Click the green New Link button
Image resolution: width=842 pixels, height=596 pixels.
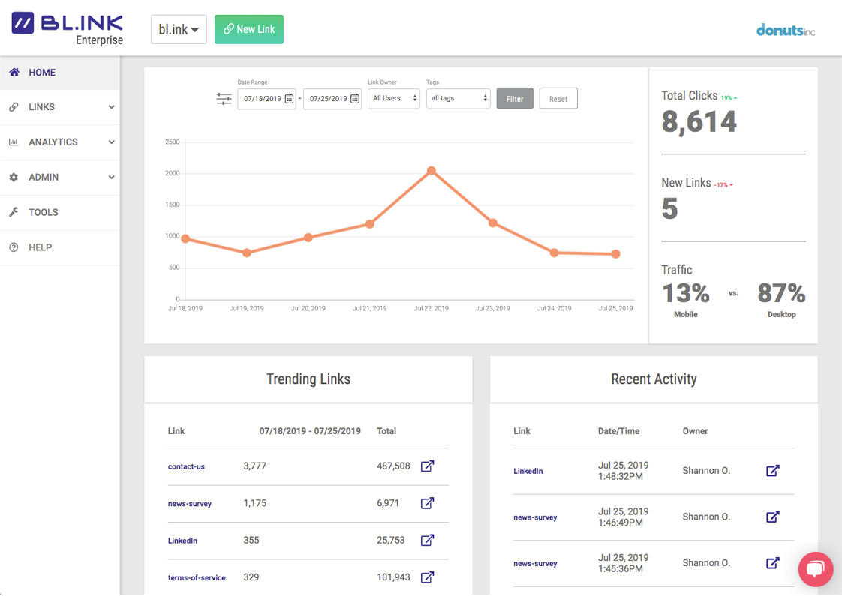249,29
